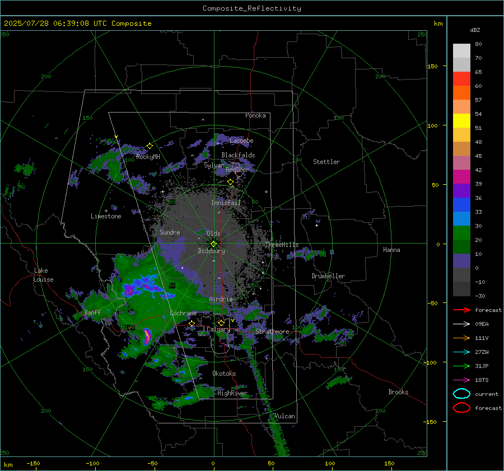The height and width of the screenshot is (471, 504).
Task: Select the Banff label
Action: (92, 312)
